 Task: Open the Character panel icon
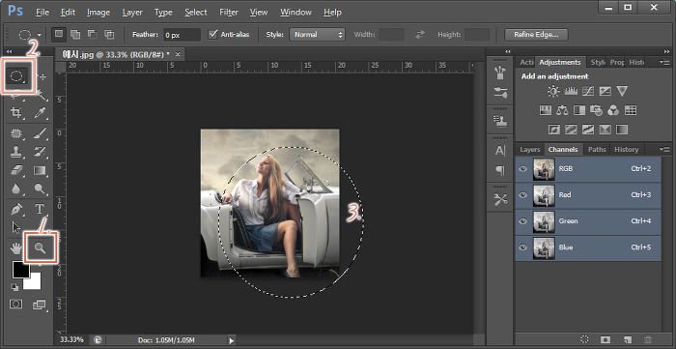tap(500, 151)
